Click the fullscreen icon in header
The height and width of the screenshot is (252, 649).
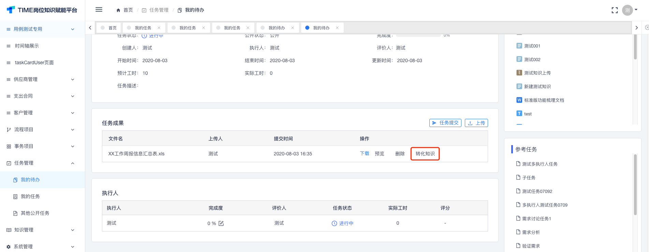tap(615, 10)
